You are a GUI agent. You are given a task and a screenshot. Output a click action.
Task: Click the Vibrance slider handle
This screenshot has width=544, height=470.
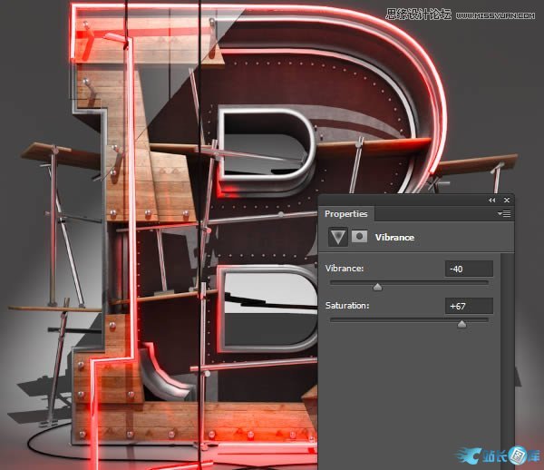[378, 286]
